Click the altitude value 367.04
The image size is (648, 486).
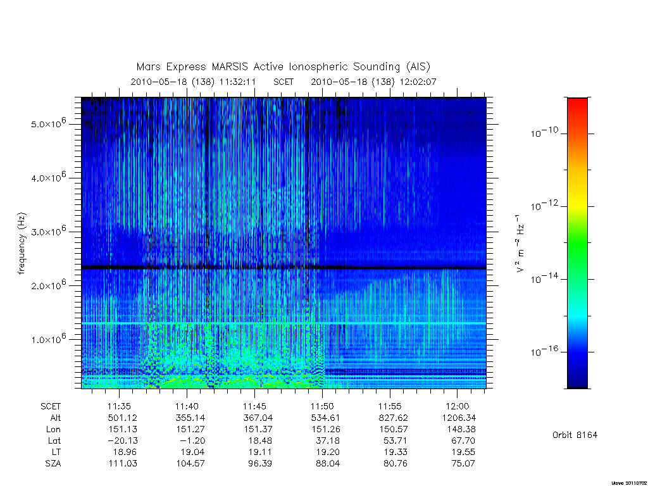tap(258, 418)
